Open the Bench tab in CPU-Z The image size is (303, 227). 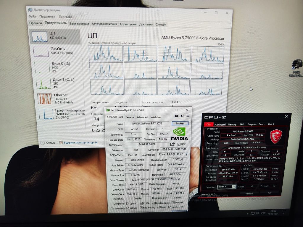pos(262,124)
